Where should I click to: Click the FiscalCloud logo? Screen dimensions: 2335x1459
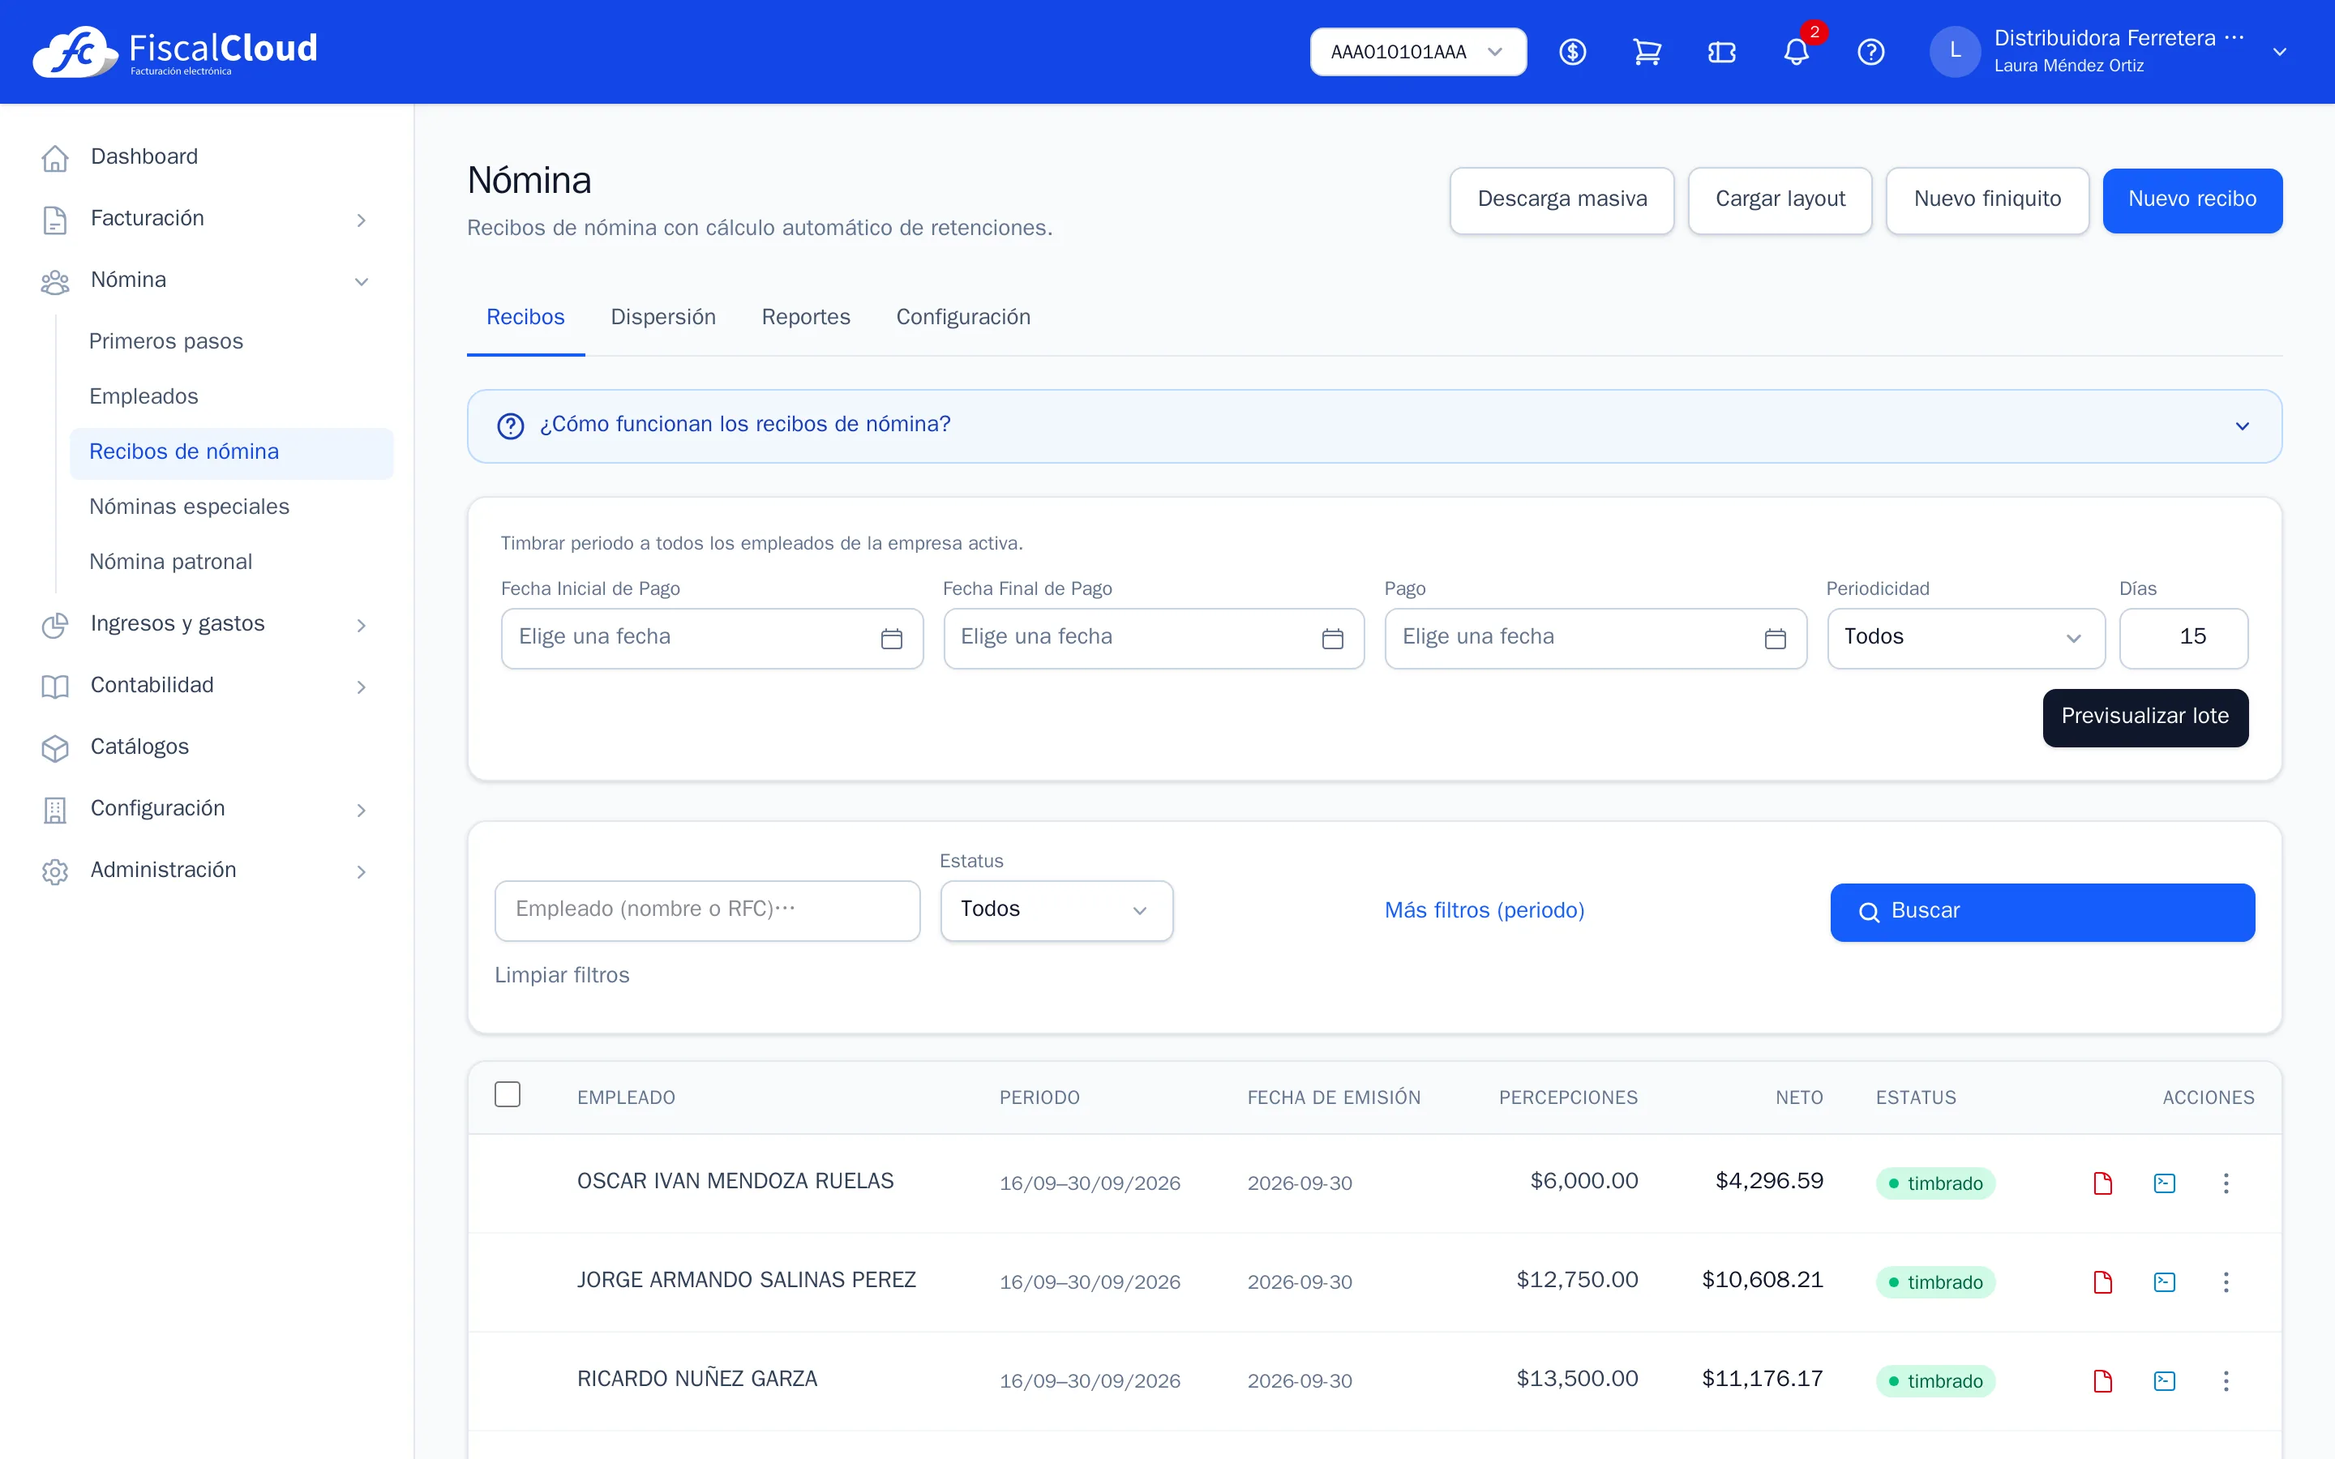coord(176,52)
